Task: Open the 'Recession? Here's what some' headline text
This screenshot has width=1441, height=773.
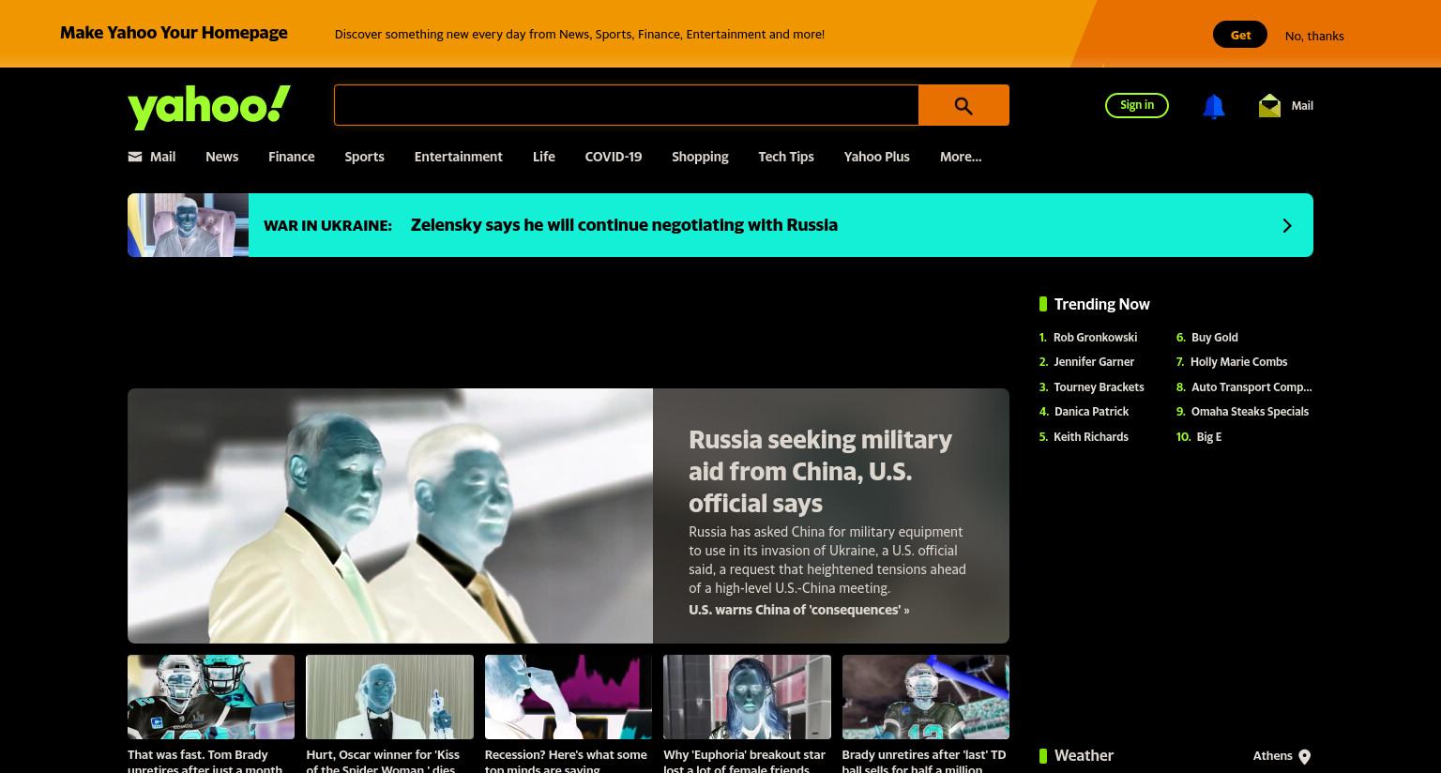Action: coord(566,761)
